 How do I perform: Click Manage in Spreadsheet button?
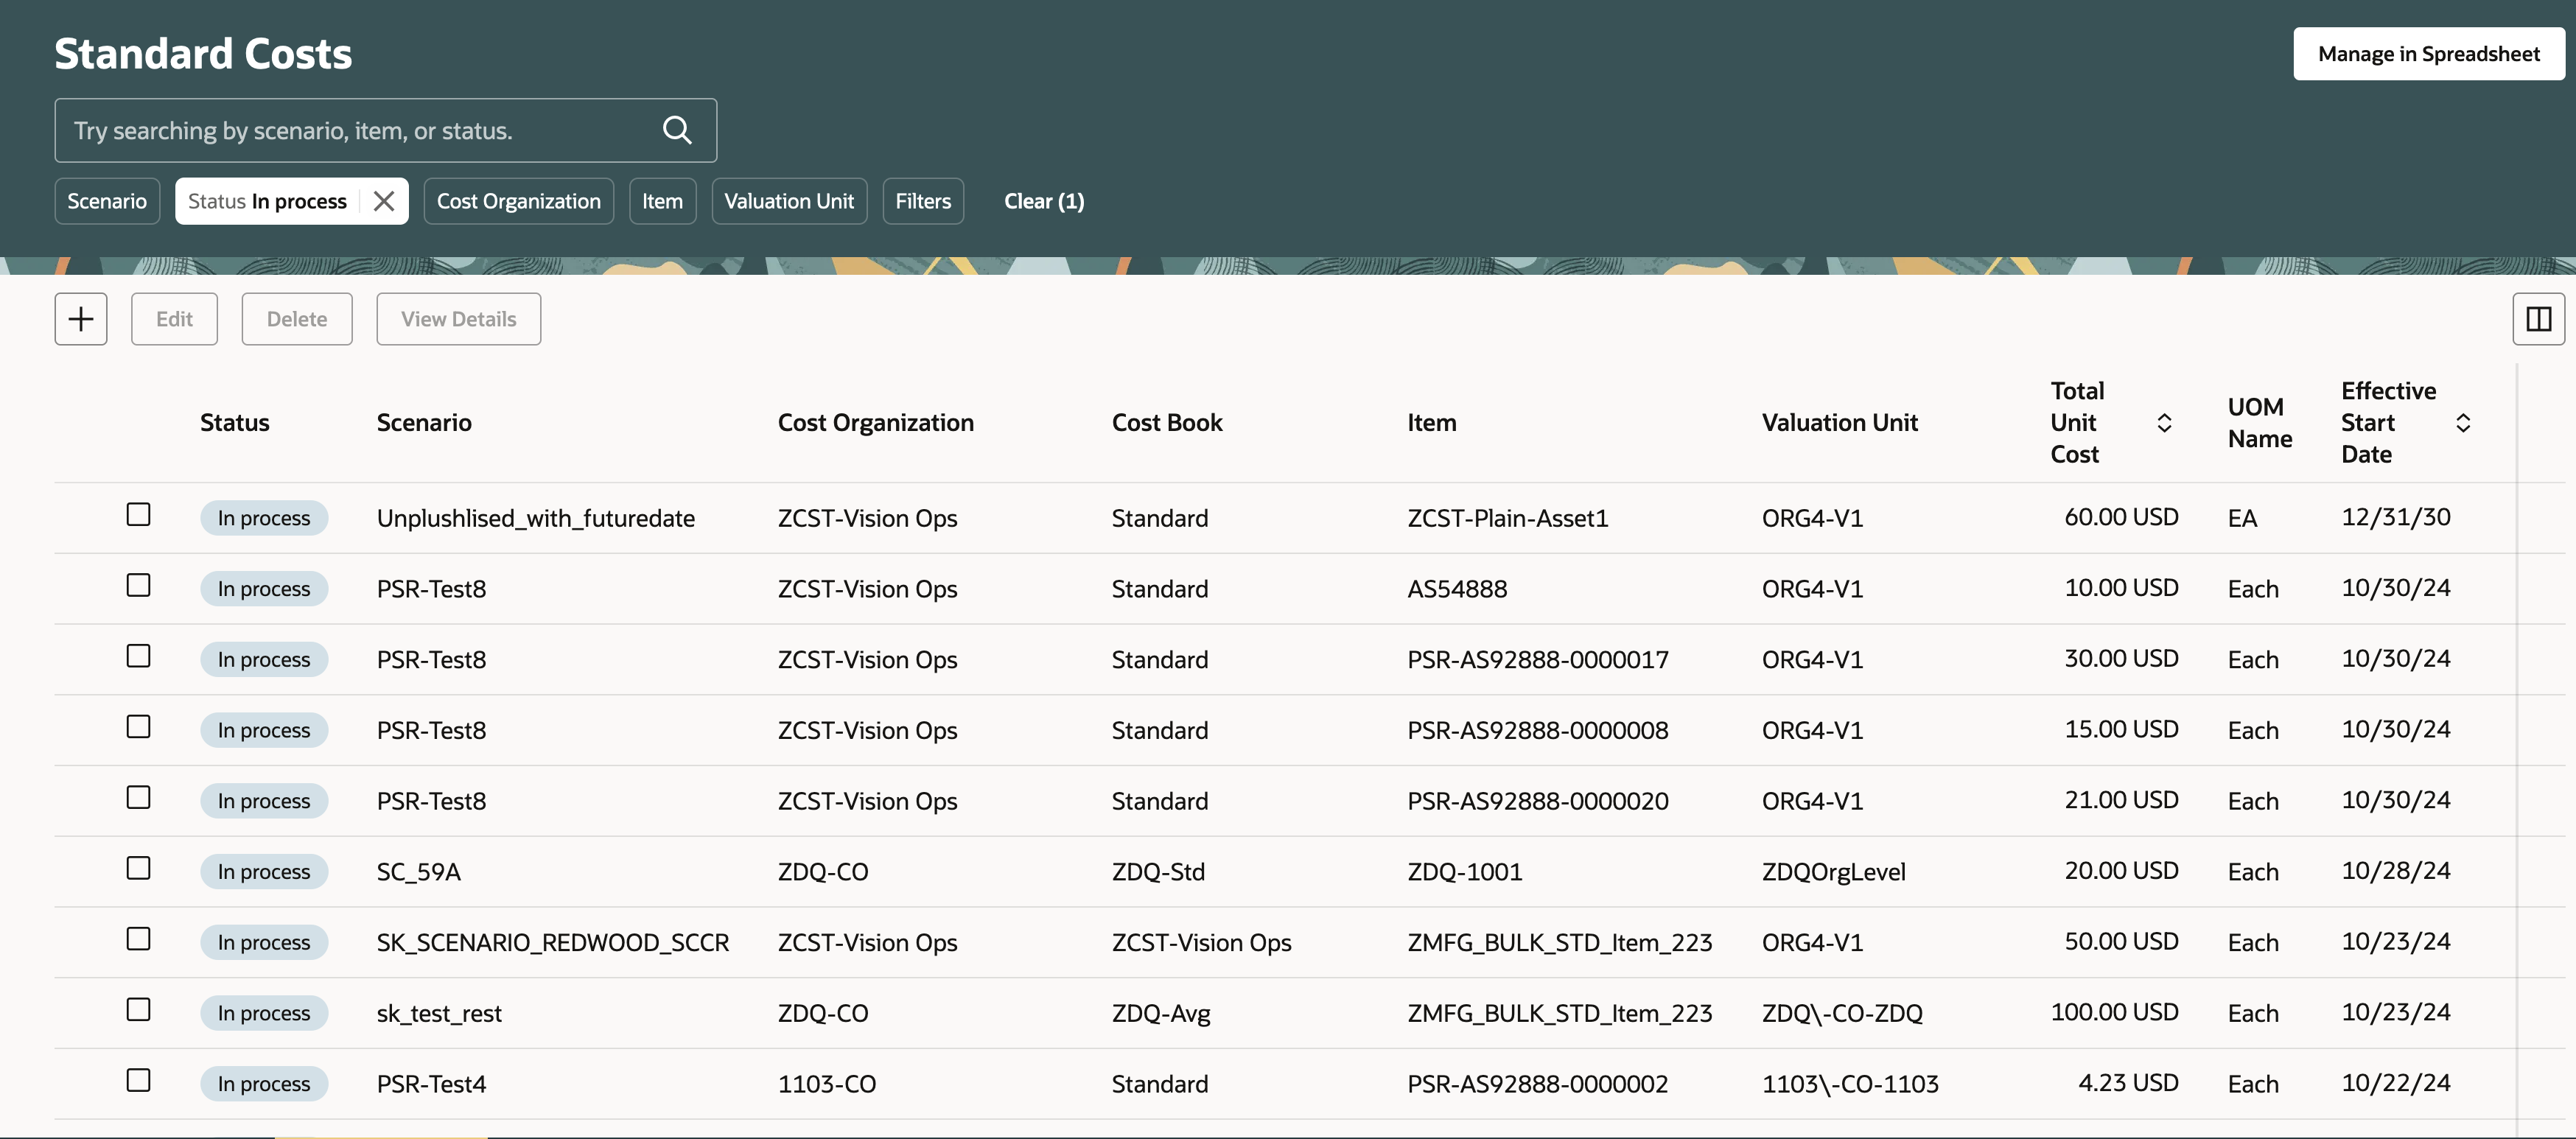[x=2428, y=54]
